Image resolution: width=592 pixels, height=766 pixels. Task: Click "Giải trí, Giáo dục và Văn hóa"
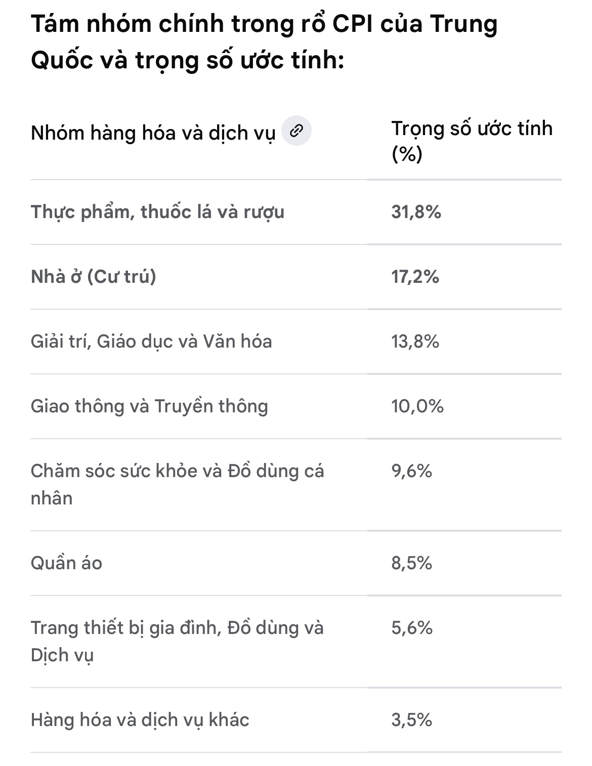pyautogui.click(x=151, y=341)
